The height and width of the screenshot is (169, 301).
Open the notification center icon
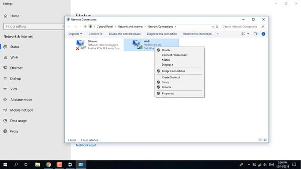[294, 165]
